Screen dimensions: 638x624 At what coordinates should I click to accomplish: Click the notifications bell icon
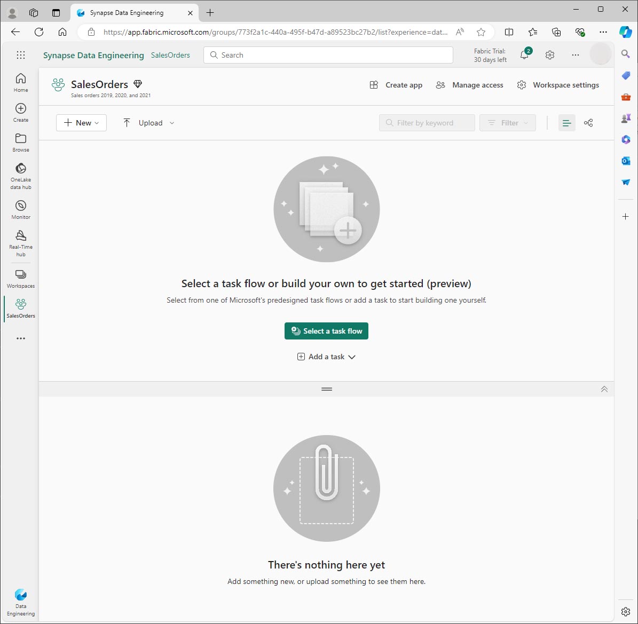pos(524,55)
